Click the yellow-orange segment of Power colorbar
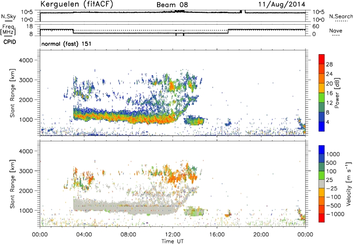Viewport: 353px width, 244px height. [322, 88]
